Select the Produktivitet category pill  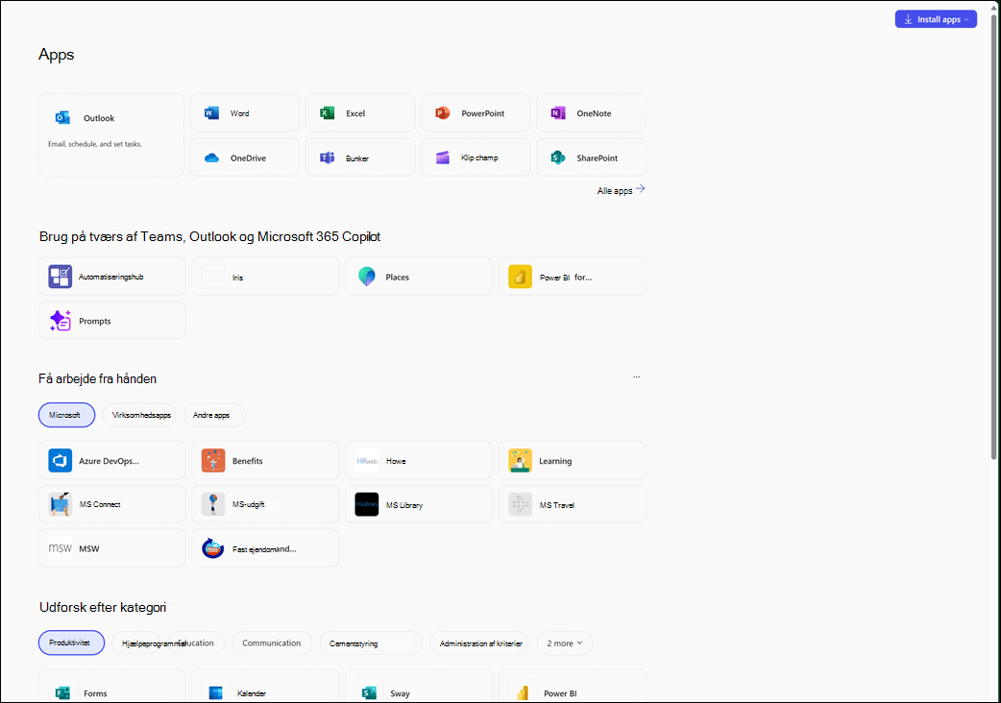click(x=71, y=642)
